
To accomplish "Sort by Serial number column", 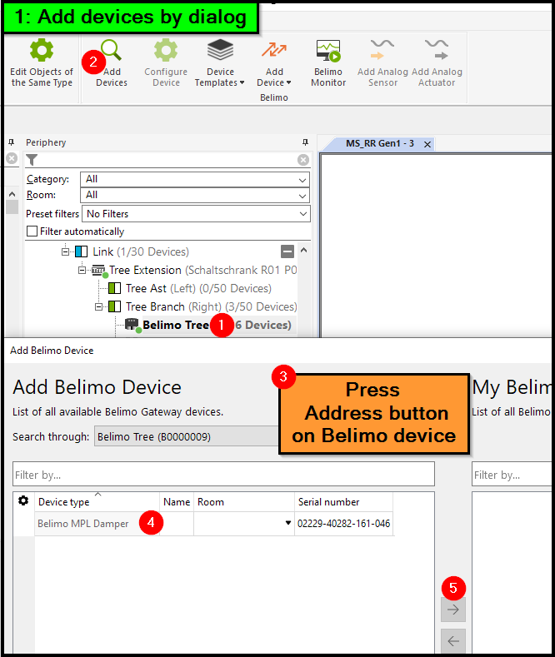I will pyautogui.click(x=343, y=502).
